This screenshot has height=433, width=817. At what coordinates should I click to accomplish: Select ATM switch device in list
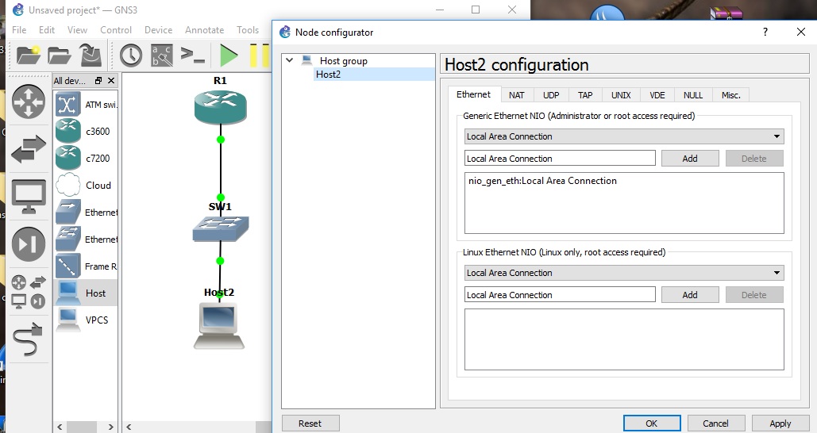[x=87, y=105]
